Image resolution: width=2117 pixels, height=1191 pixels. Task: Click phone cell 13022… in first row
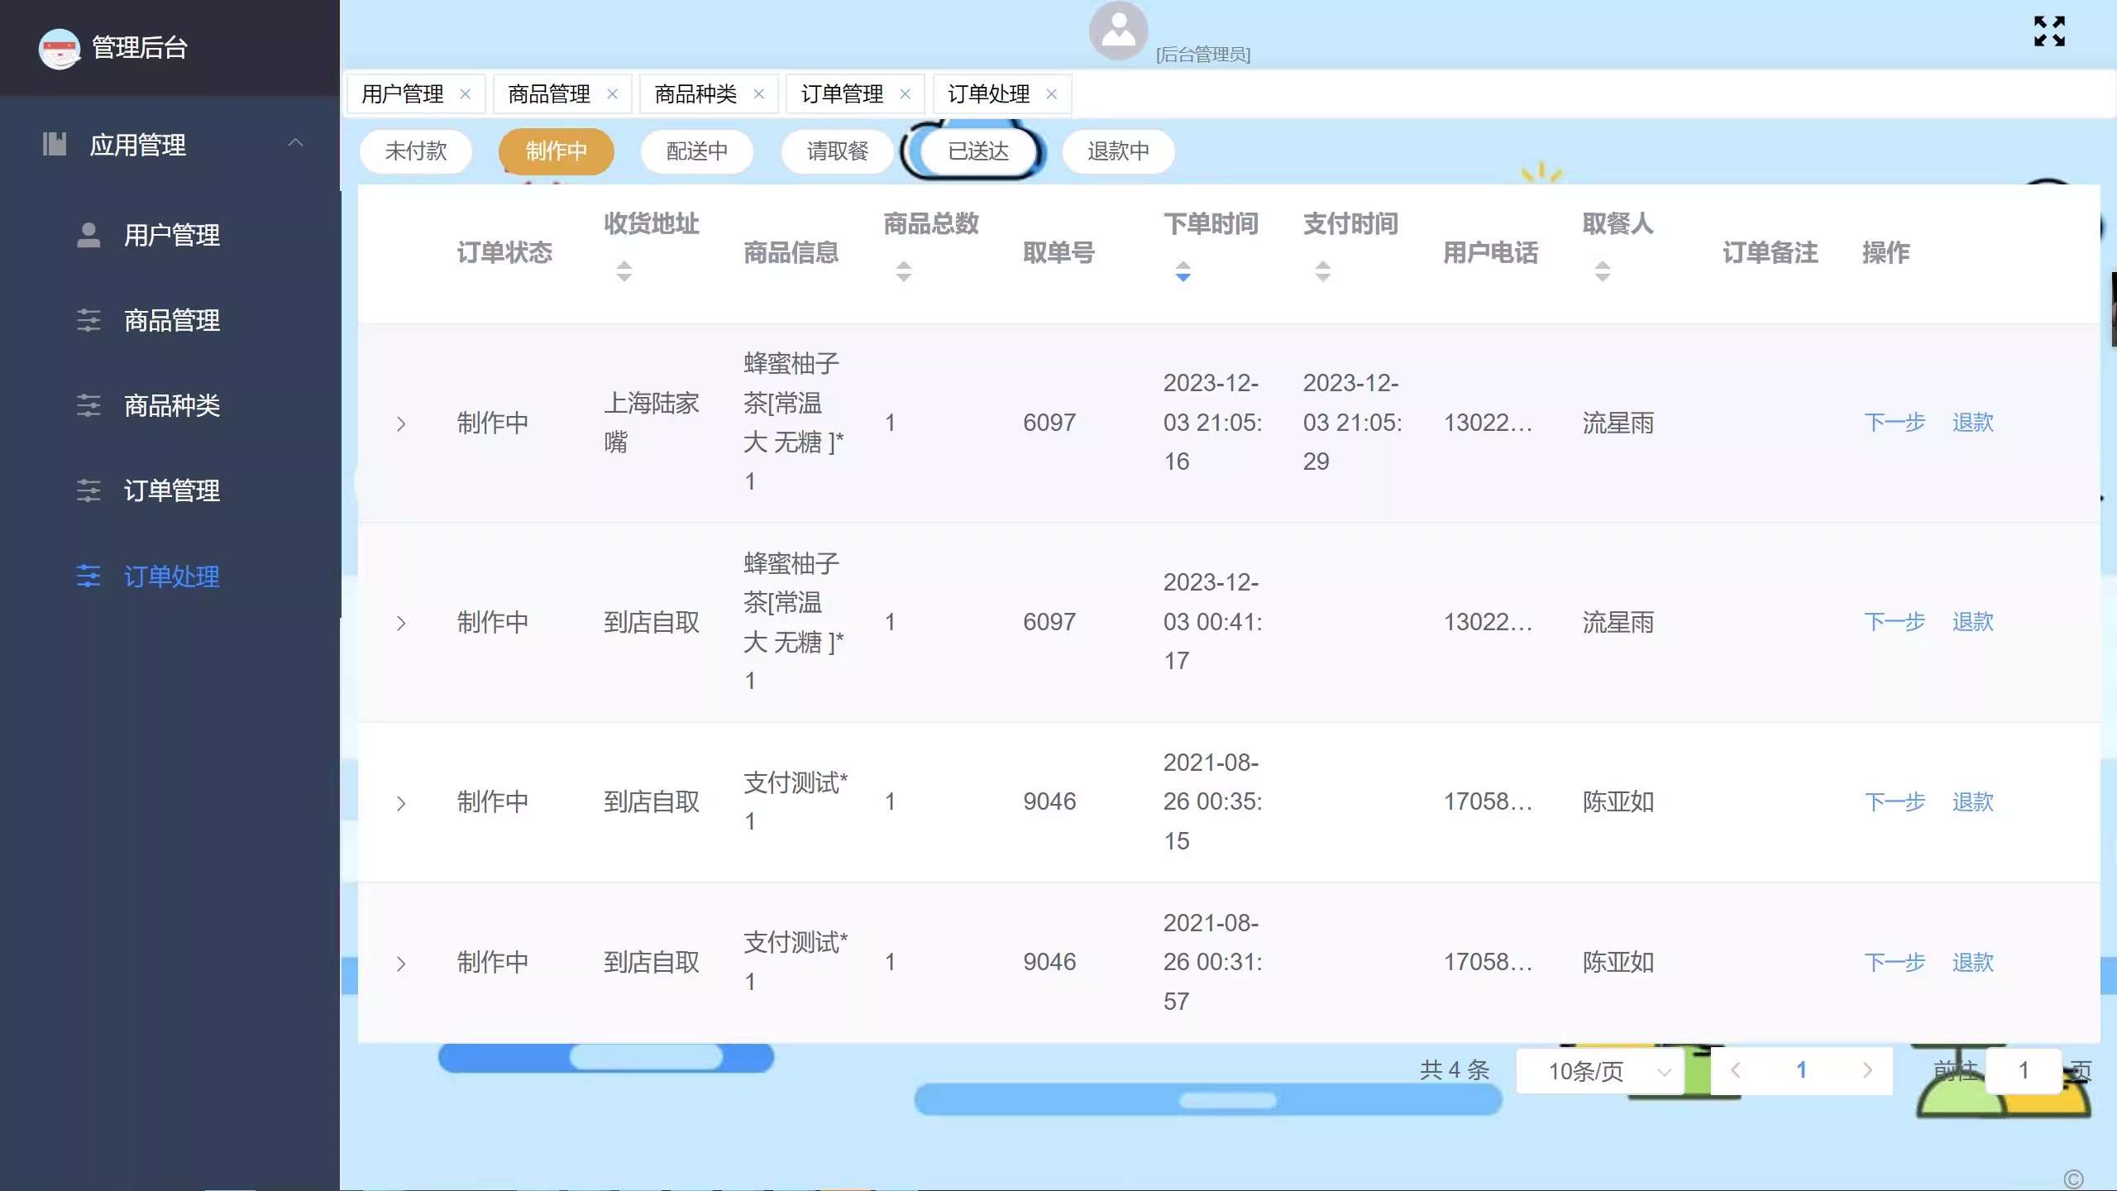pyautogui.click(x=1489, y=423)
